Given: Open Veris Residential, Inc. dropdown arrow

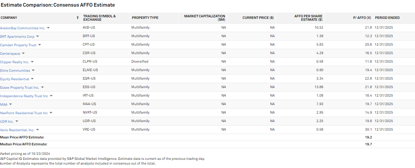Looking at the screenshot, I should point(38,130).
